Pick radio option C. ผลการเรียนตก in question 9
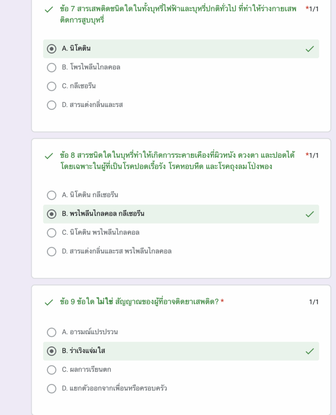This screenshot has width=336, height=415. (x=51, y=370)
